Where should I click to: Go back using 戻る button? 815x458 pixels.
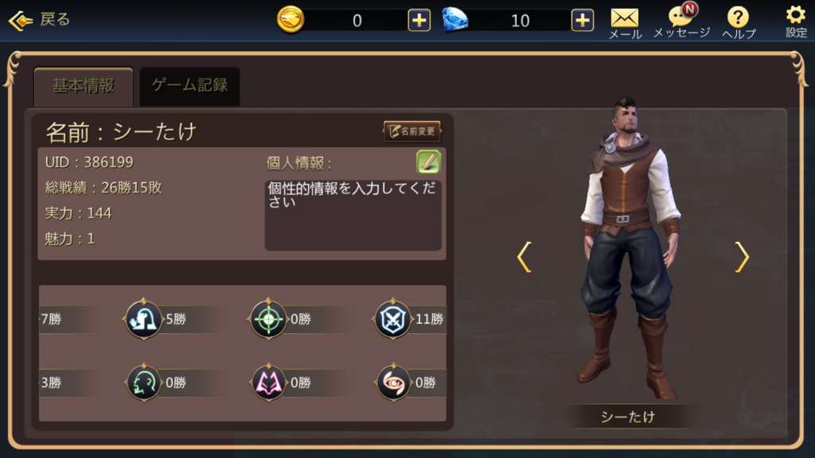40,20
